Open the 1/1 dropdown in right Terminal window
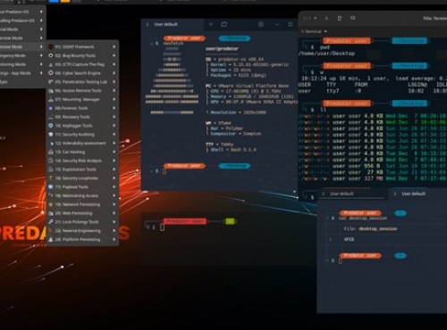447x330 pixels. 310,19
